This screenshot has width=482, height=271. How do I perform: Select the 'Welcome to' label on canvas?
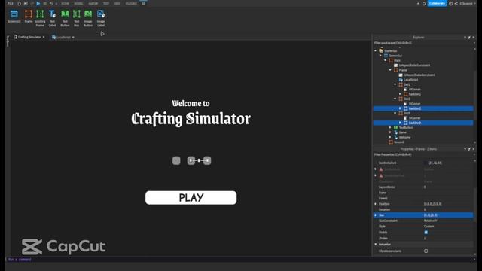pos(191,103)
